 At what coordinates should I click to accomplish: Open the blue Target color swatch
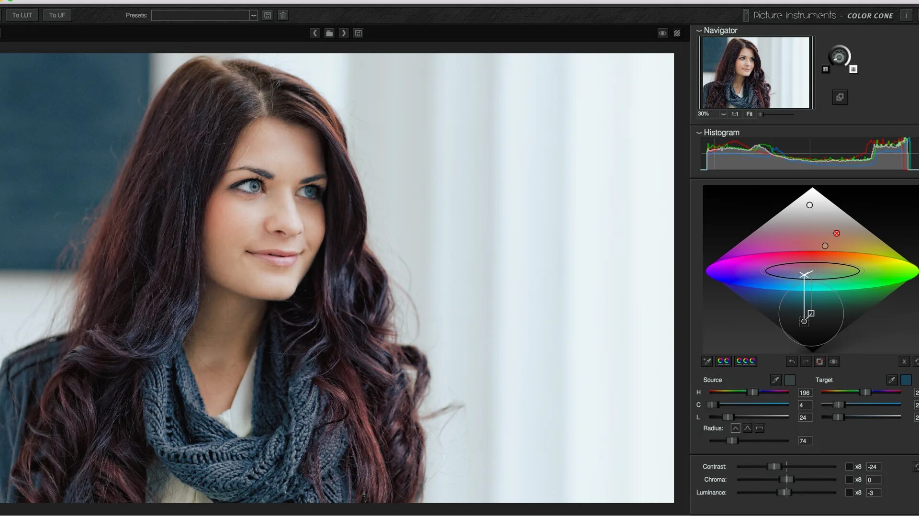point(906,380)
